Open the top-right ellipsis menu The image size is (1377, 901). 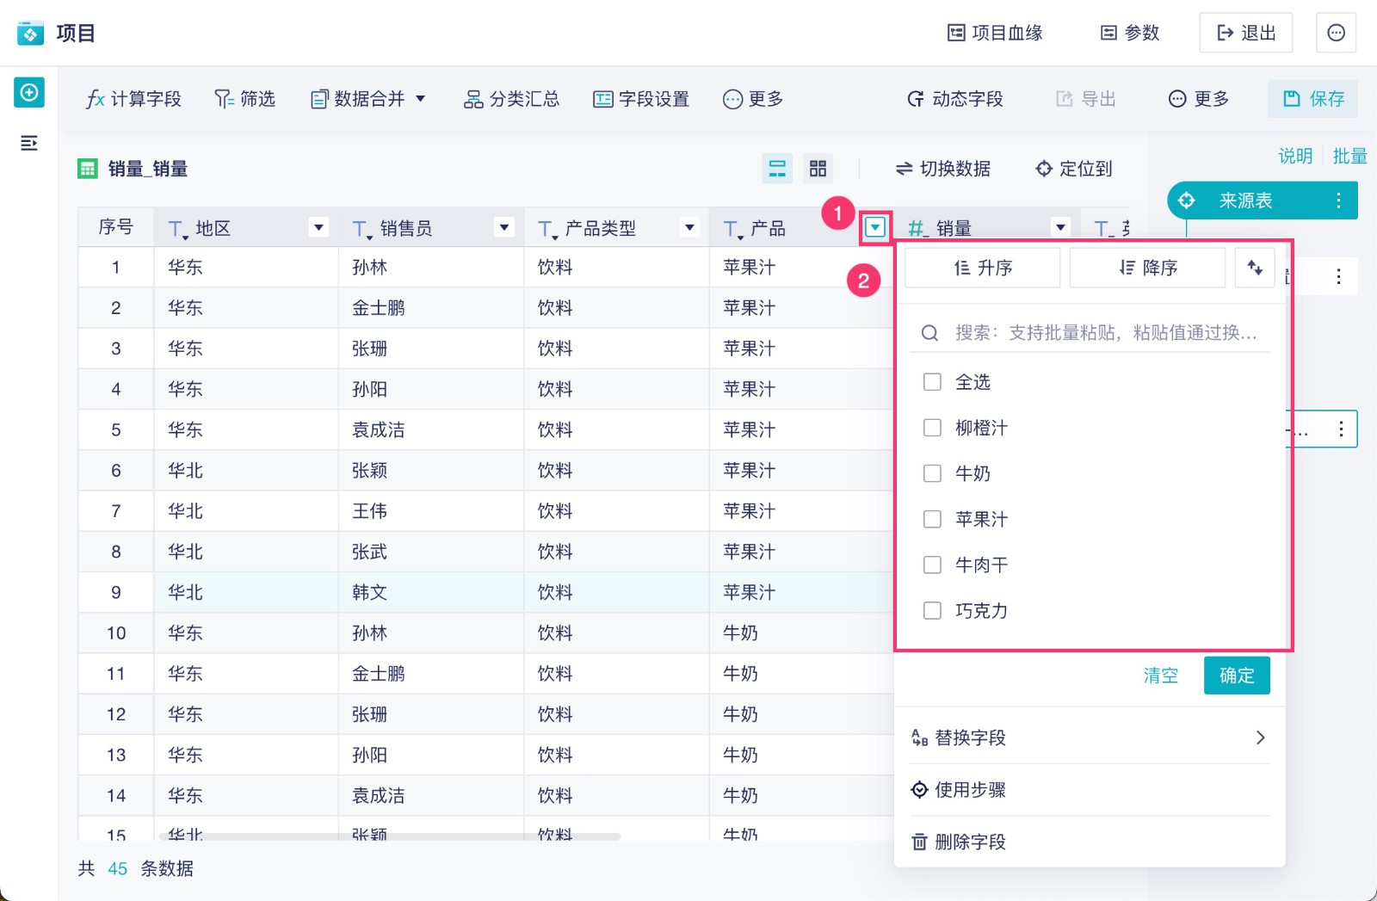click(1336, 33)
